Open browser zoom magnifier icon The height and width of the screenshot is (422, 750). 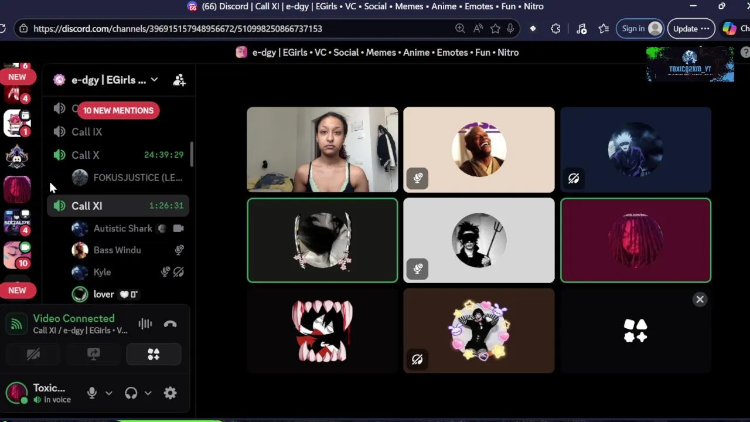[x=460, y=29]
